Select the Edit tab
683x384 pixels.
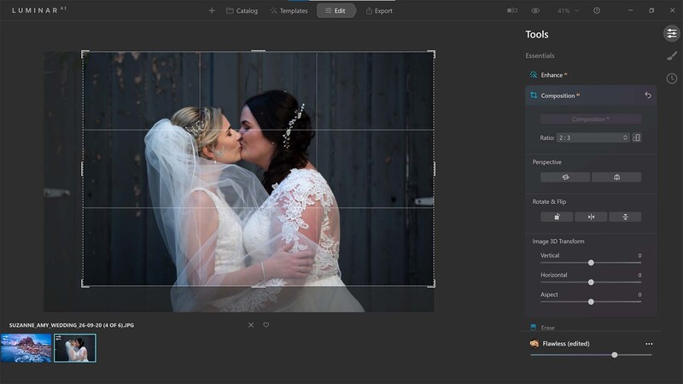336,11
